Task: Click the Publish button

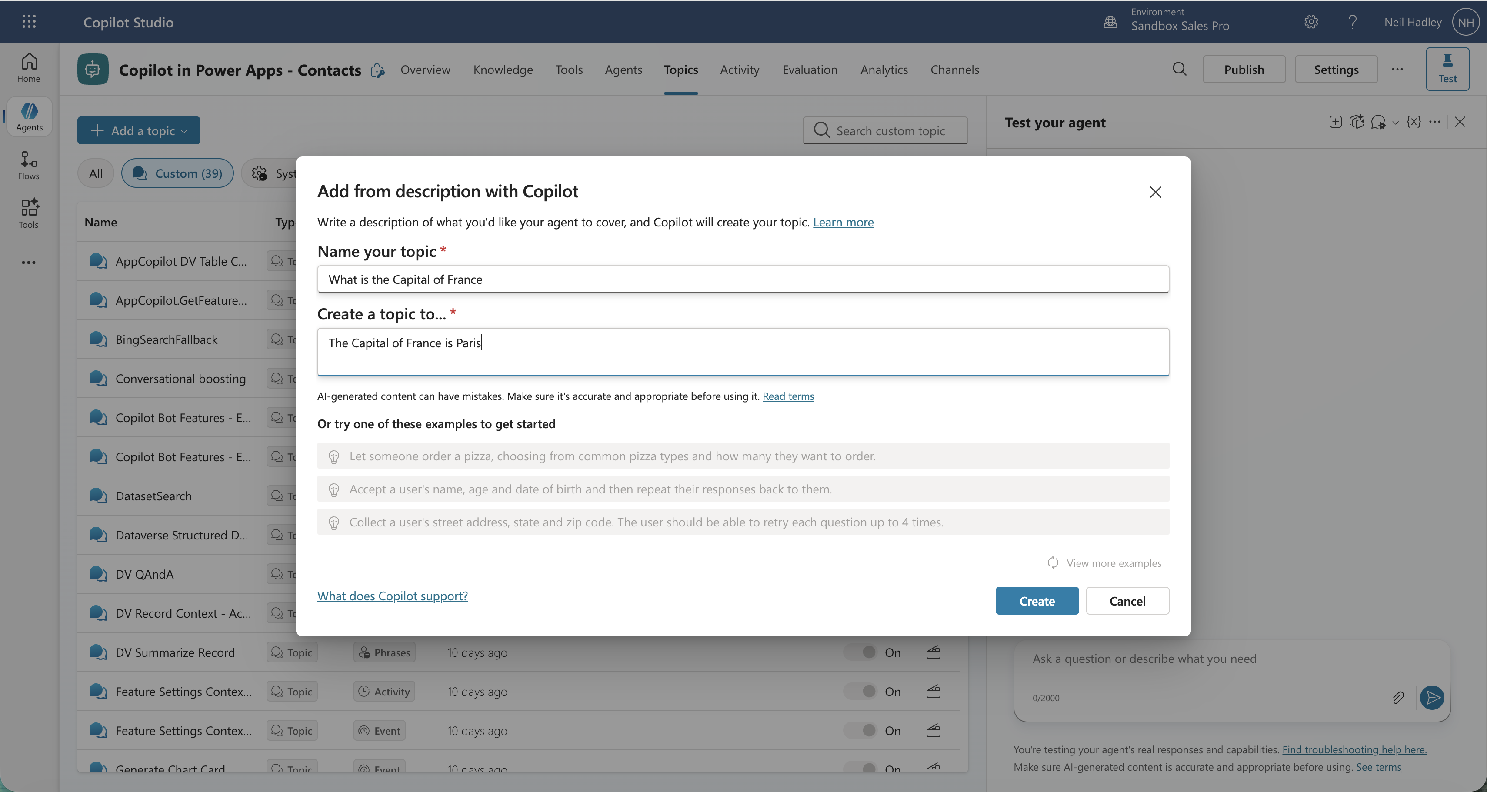Action: (x=1244, y=69)
